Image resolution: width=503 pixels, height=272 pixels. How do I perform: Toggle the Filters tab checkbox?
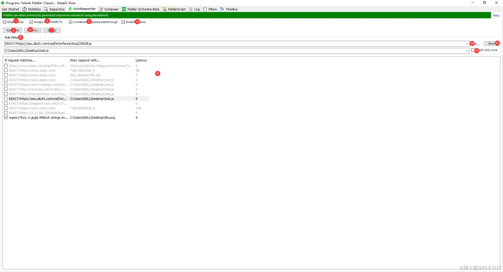coord(205,9)
